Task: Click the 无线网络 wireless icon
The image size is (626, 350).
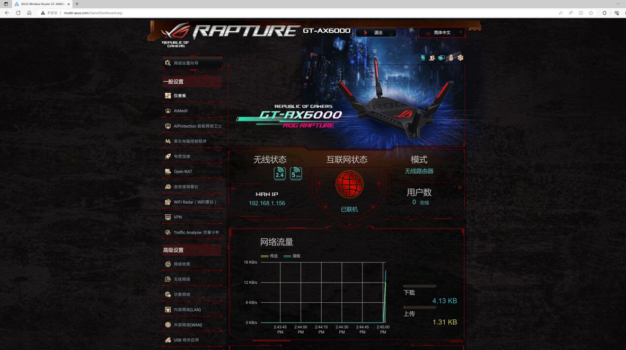Action: coord(167,279)
